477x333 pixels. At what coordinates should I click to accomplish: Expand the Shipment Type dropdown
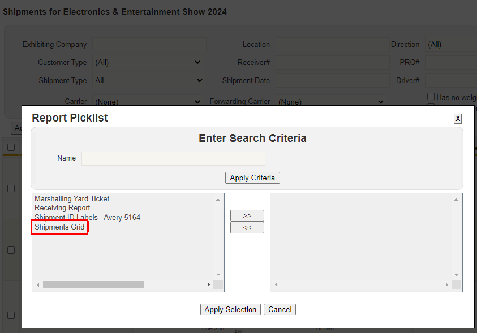tap(148, 80)
